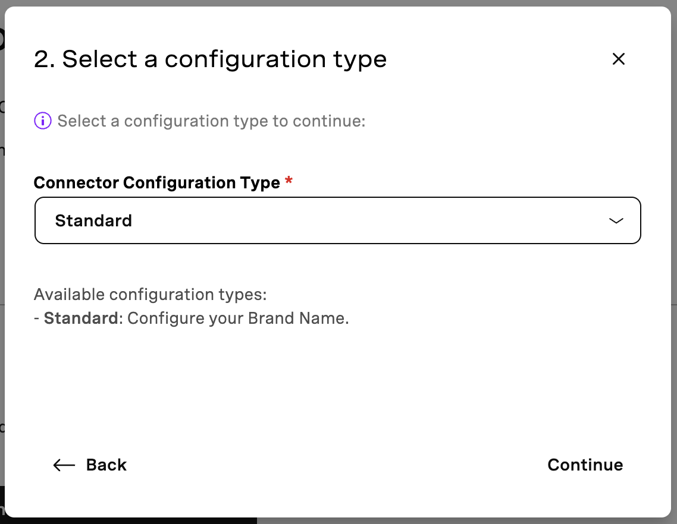The width and height of the screenshot is (677, 524).
Task: Click the left arrow icon beside Back
Action: pos(64,465)
